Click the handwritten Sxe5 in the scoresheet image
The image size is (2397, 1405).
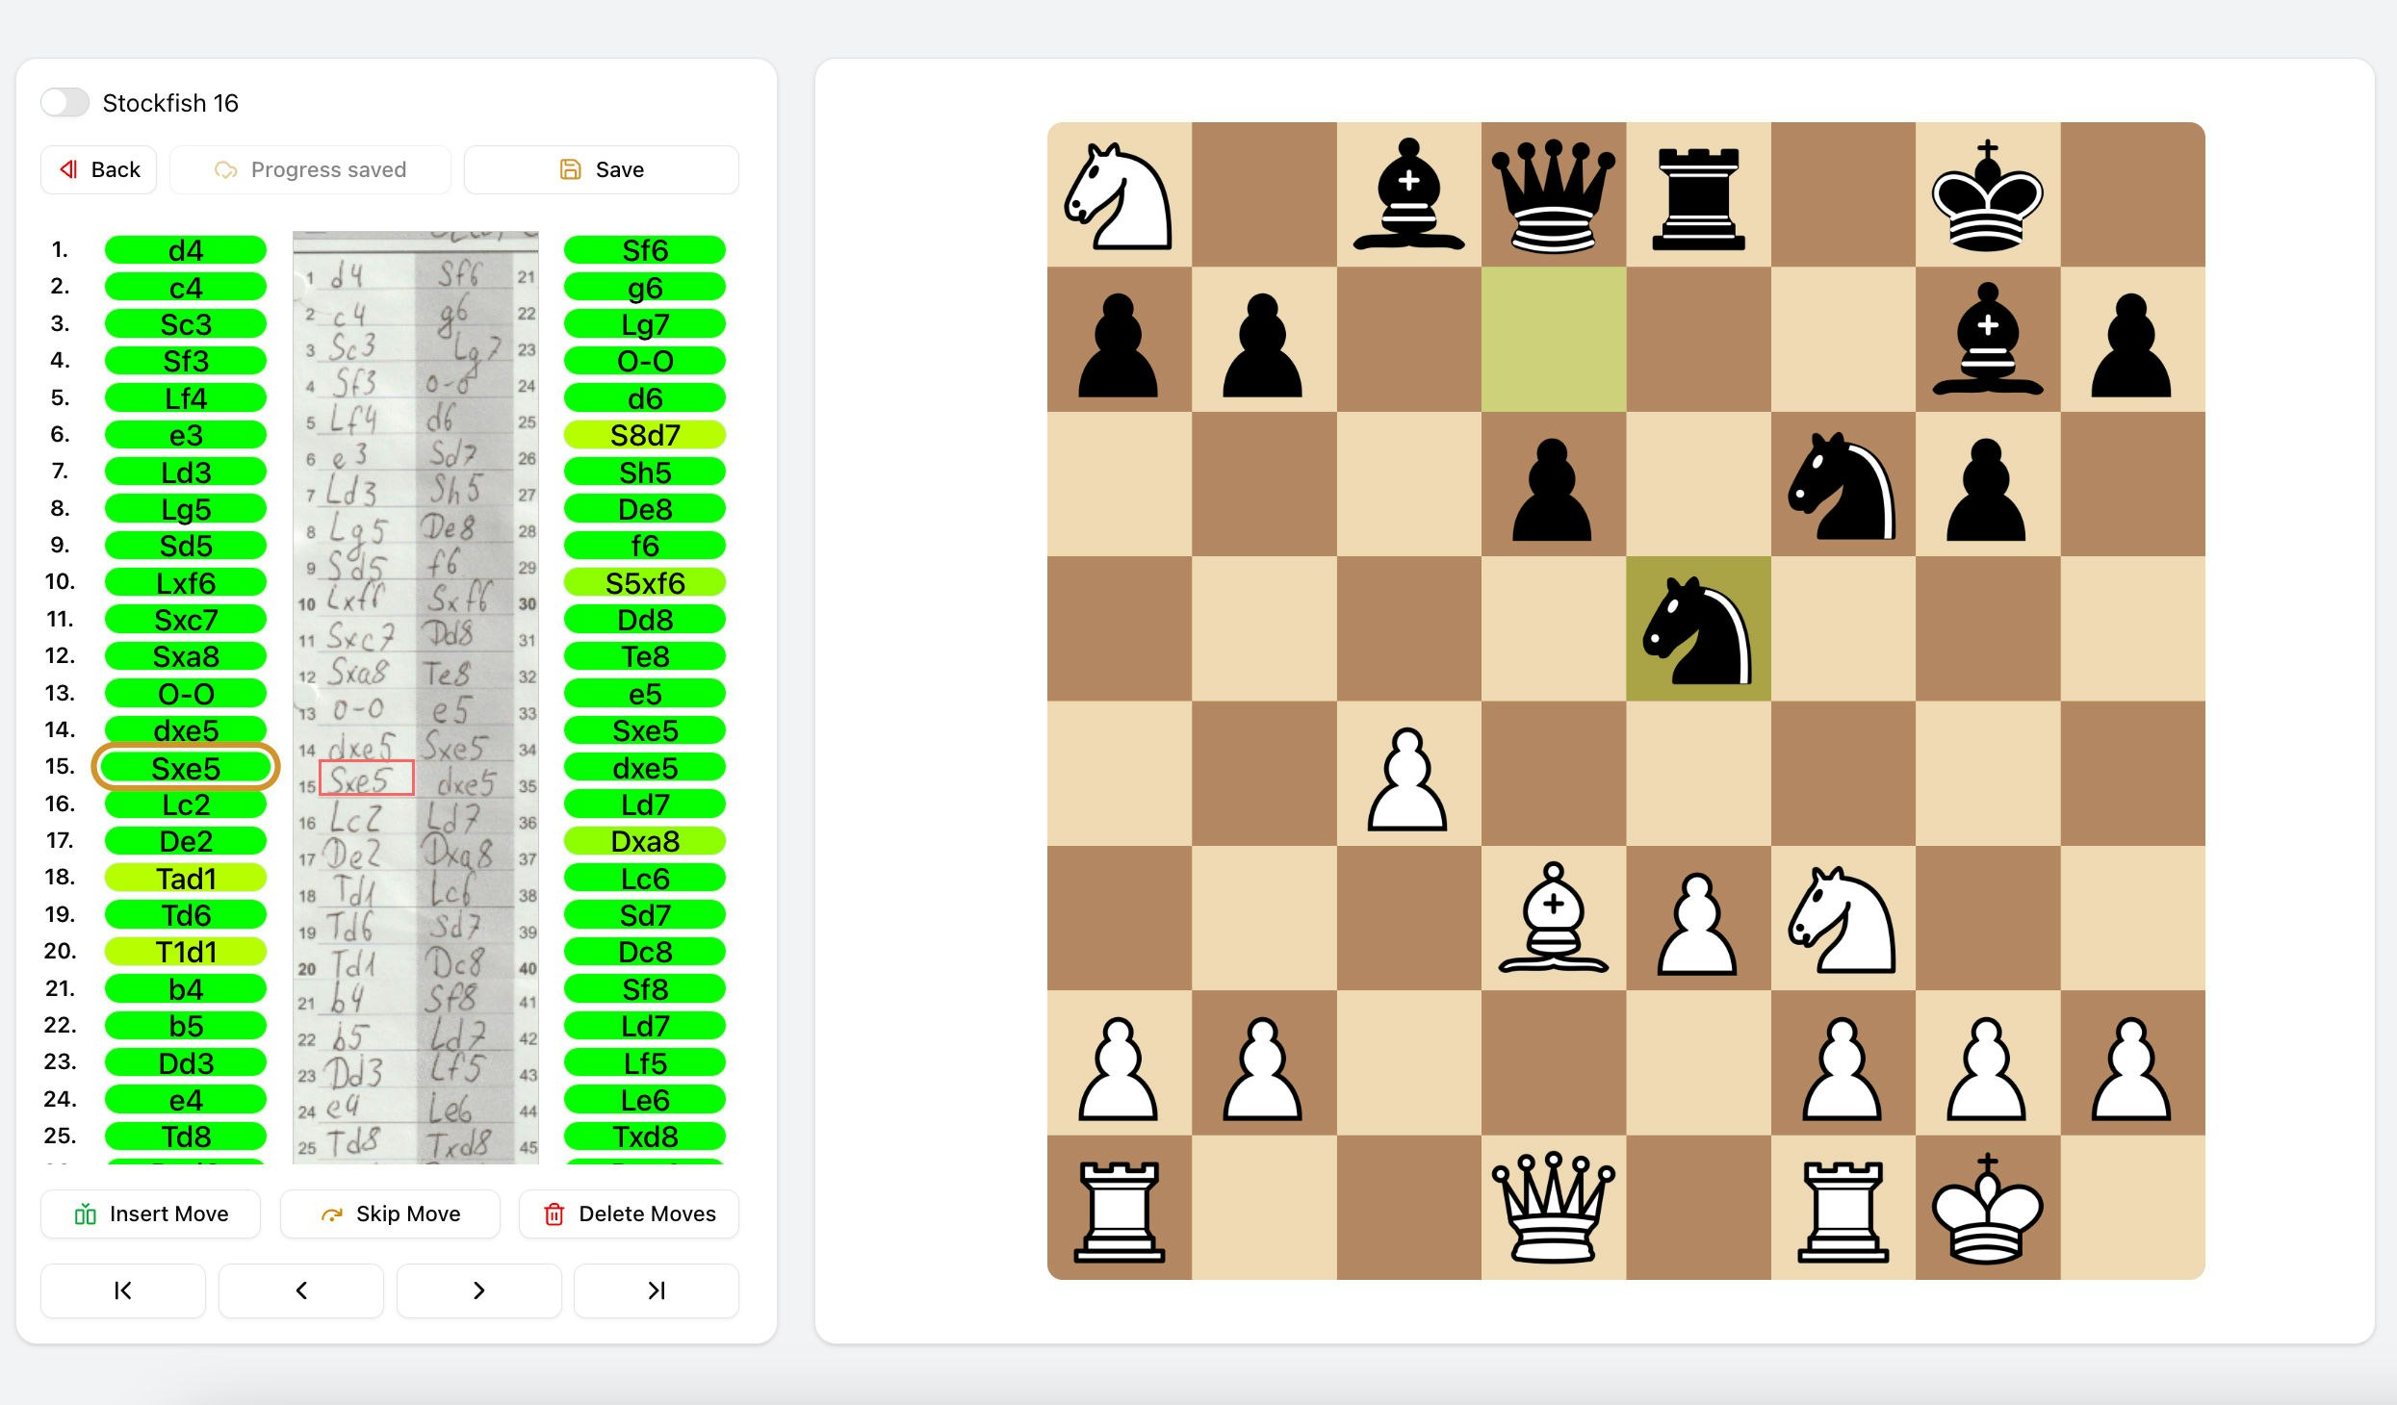pyautogui.click(x=365, y=778)
